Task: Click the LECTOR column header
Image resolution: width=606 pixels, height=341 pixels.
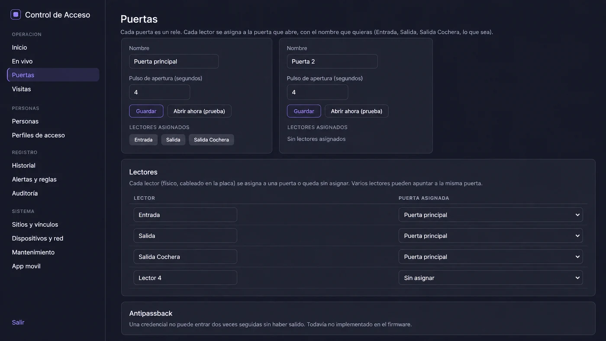Action: [x=144, y=198]
